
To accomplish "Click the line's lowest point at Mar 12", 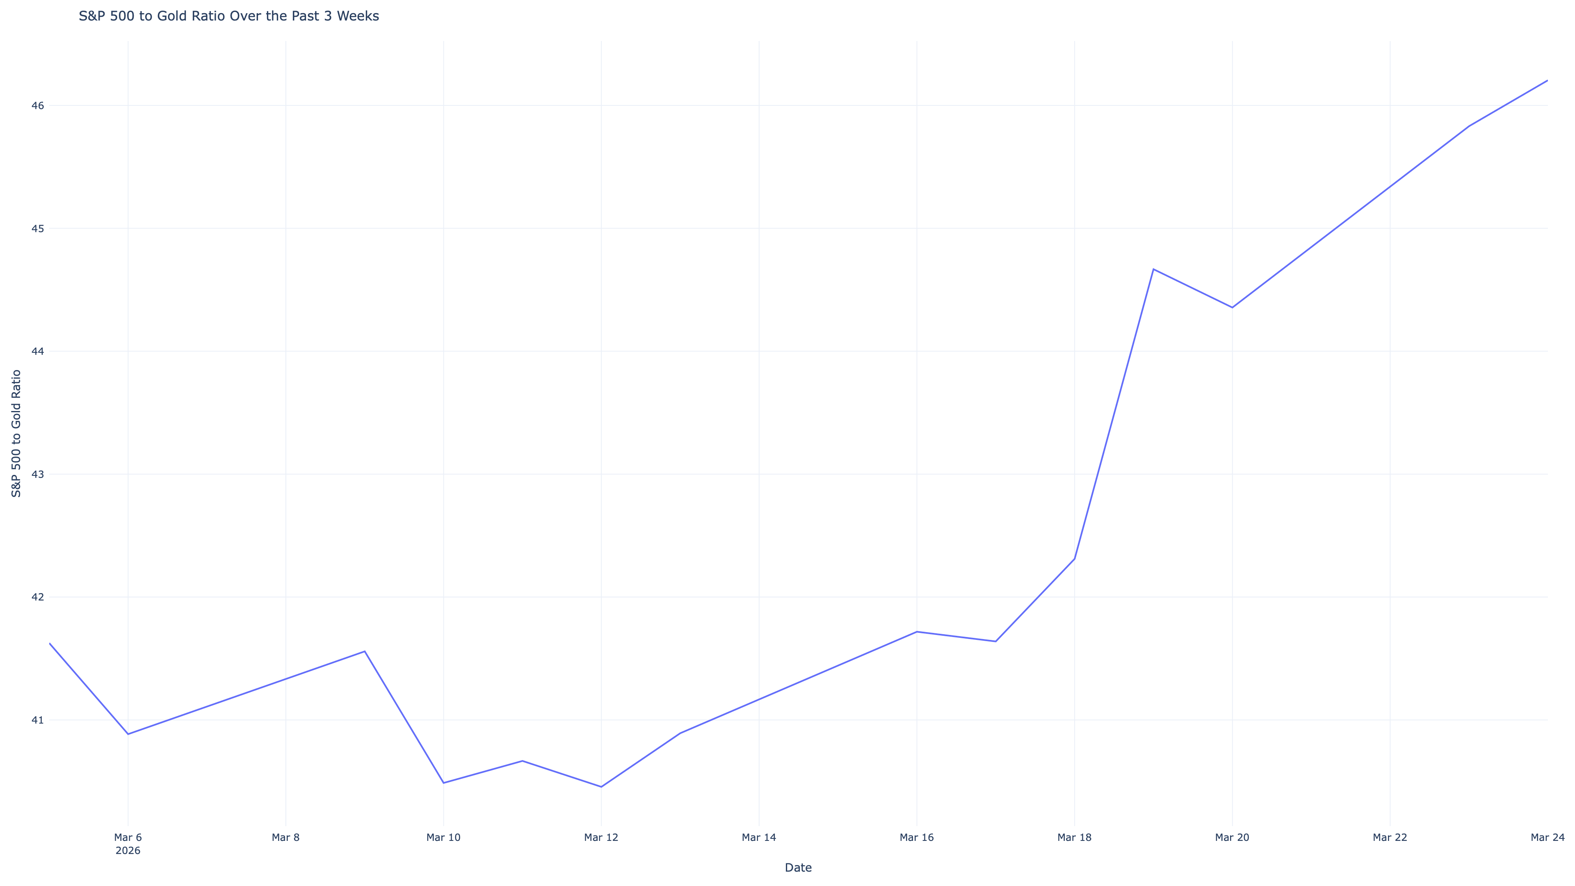I will (x=601, y=786).
